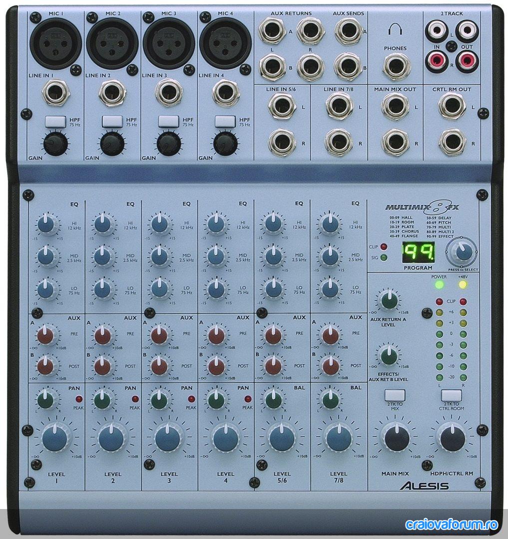Toggle the HPF 75 Hz button on channel 4
Viewport: 508px width, 539px height.
[225, 122]
